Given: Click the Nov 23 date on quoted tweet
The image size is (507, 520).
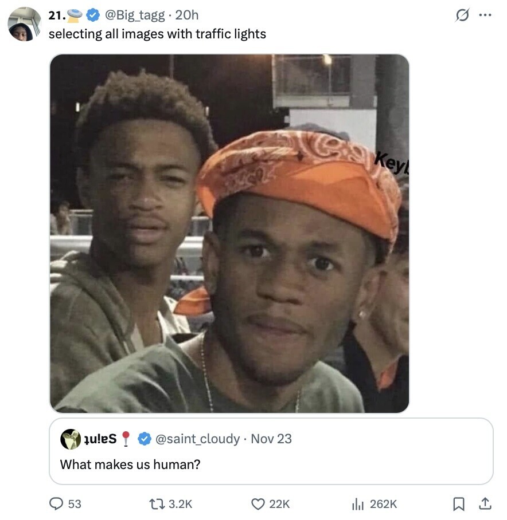Looking at the screenshot, I should [x=271, y=439].
